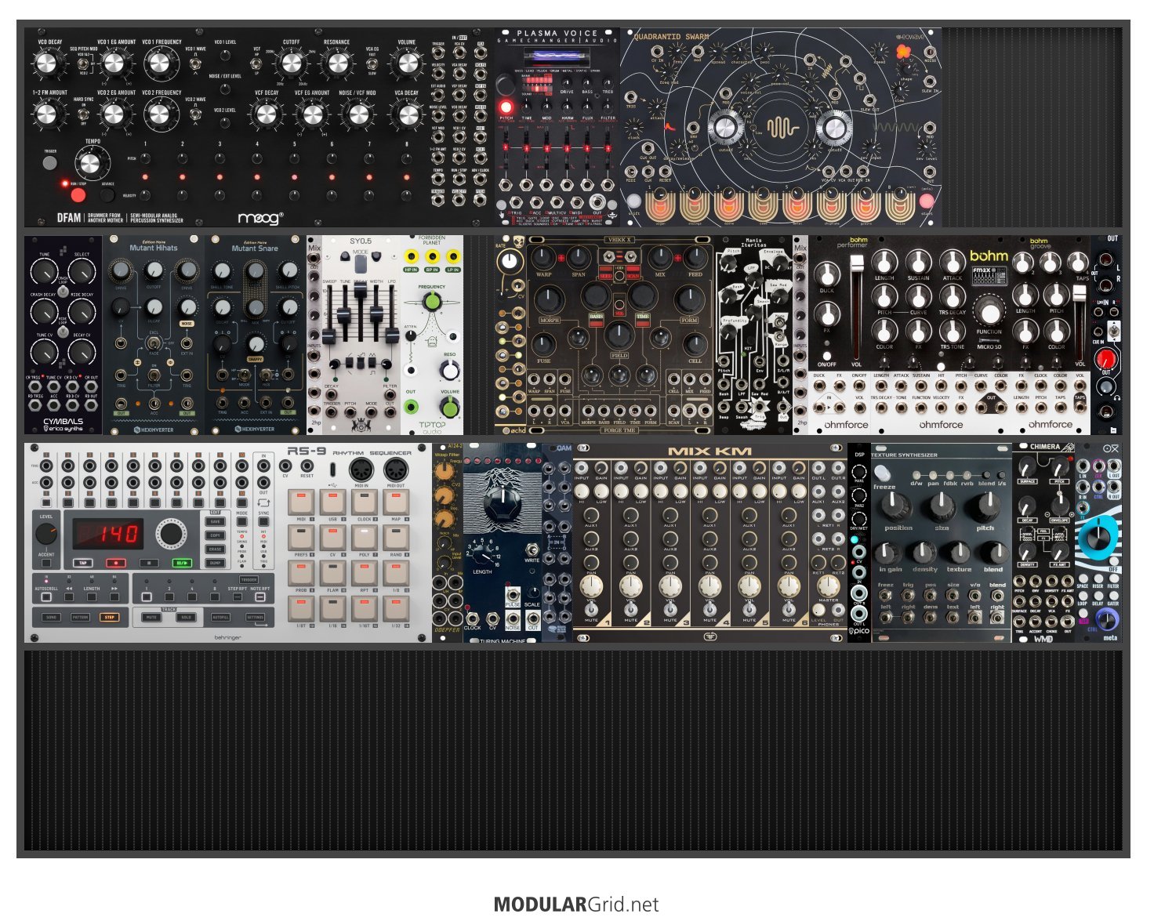1154x921 pixels.
Task: Tap the TAP tempo button on RS-9
Action: coord(83,563)
